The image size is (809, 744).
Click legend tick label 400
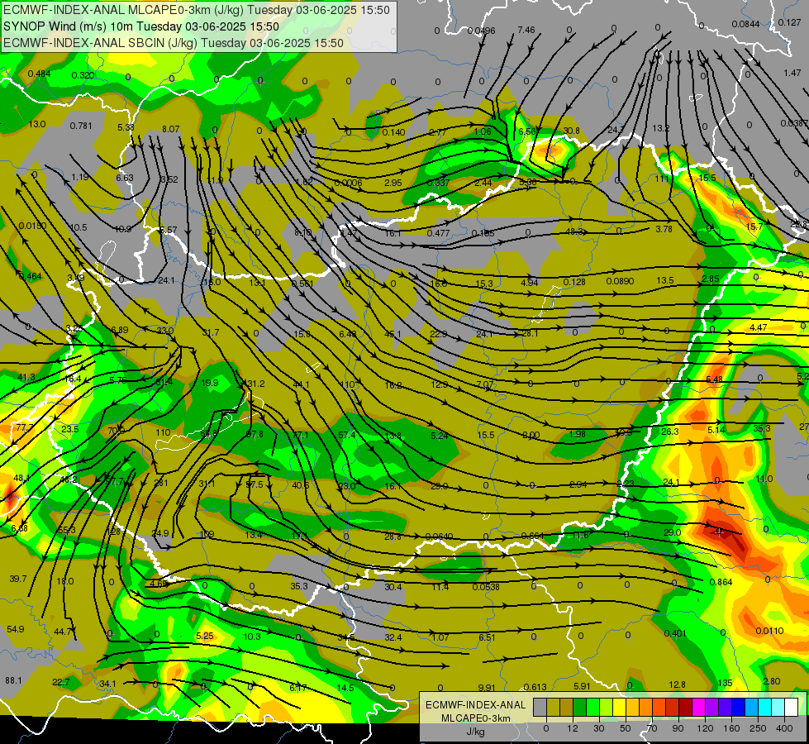point(783,728)
